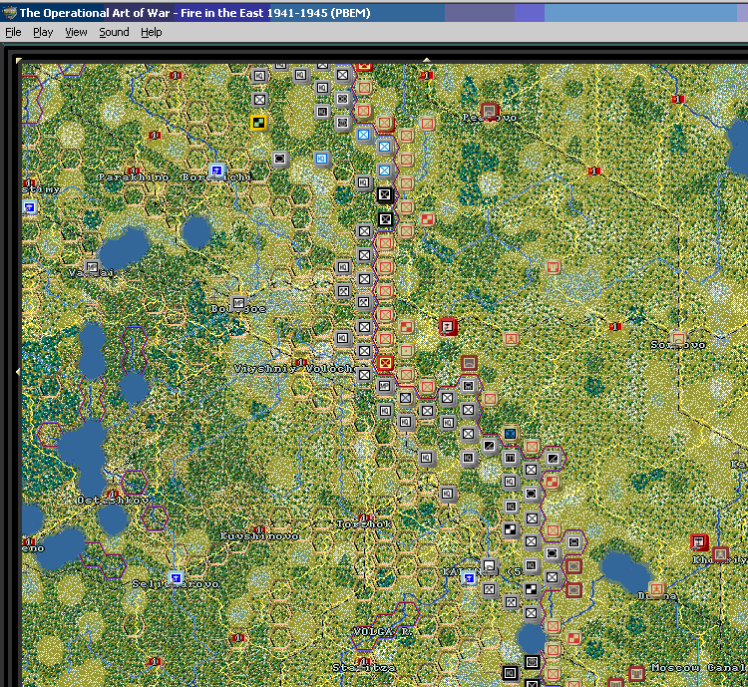Select the gray black-oval armor counter left of blue HQ
This screenshot has width=748, height=687.
point(280,159)
